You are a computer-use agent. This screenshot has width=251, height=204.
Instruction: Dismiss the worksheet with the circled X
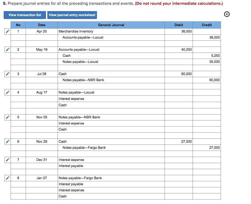(x=227, y=14)
